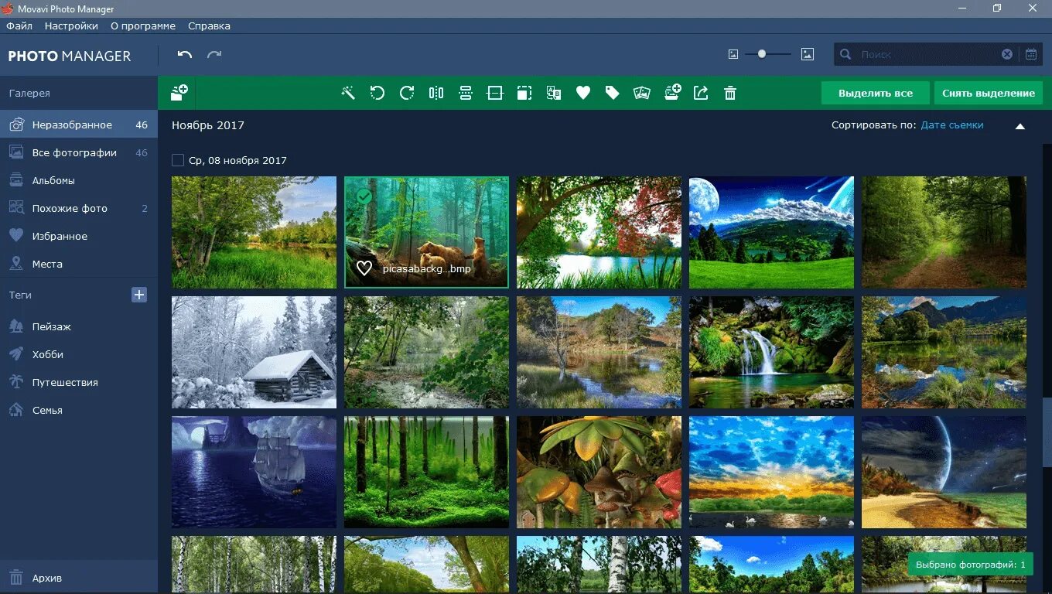Rotate photo clockwise
This screenshot has width=1052, height=594.
coord(407,93)
